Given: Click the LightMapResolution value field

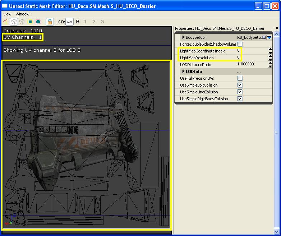Looking at the screenshot, I should [252, 58].
